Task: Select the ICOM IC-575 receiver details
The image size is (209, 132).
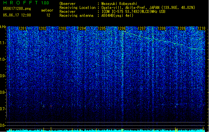Action: [x=134, y=12]
